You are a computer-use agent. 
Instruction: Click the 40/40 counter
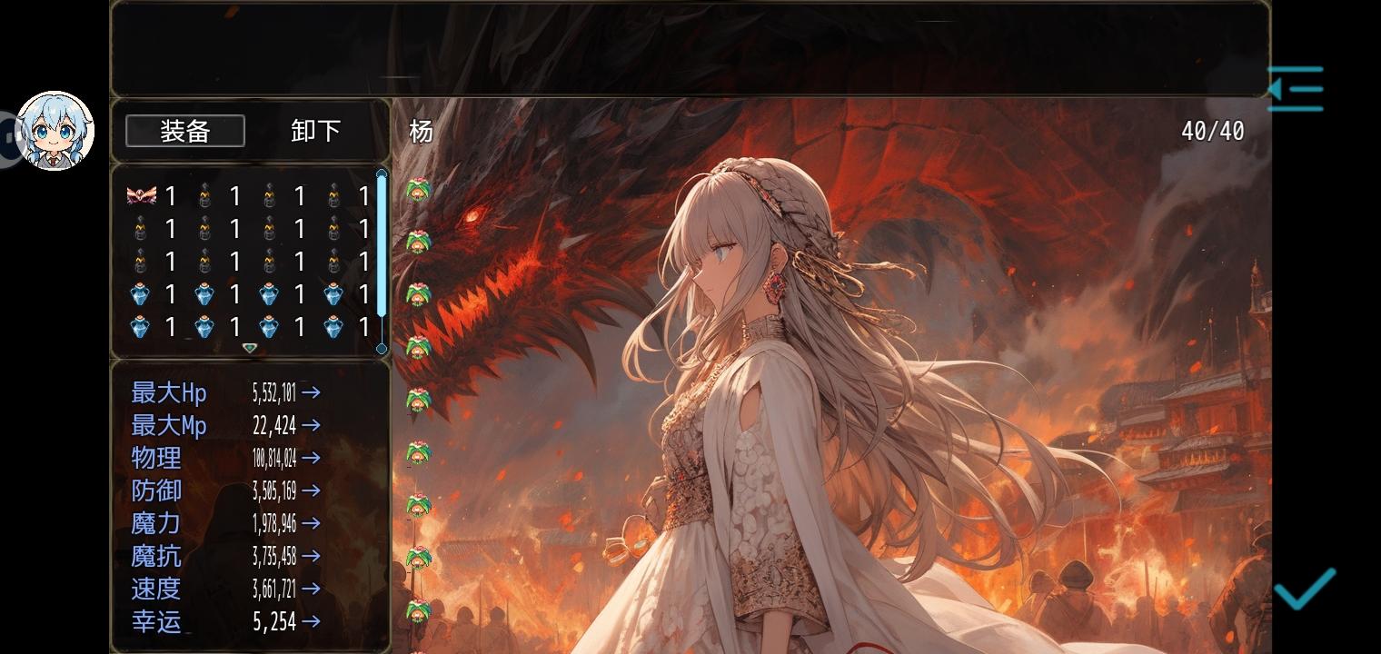pyautogui.click(x=1213, y=131)
